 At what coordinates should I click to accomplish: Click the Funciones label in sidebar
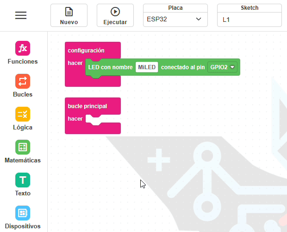click(x=23, y=61)
